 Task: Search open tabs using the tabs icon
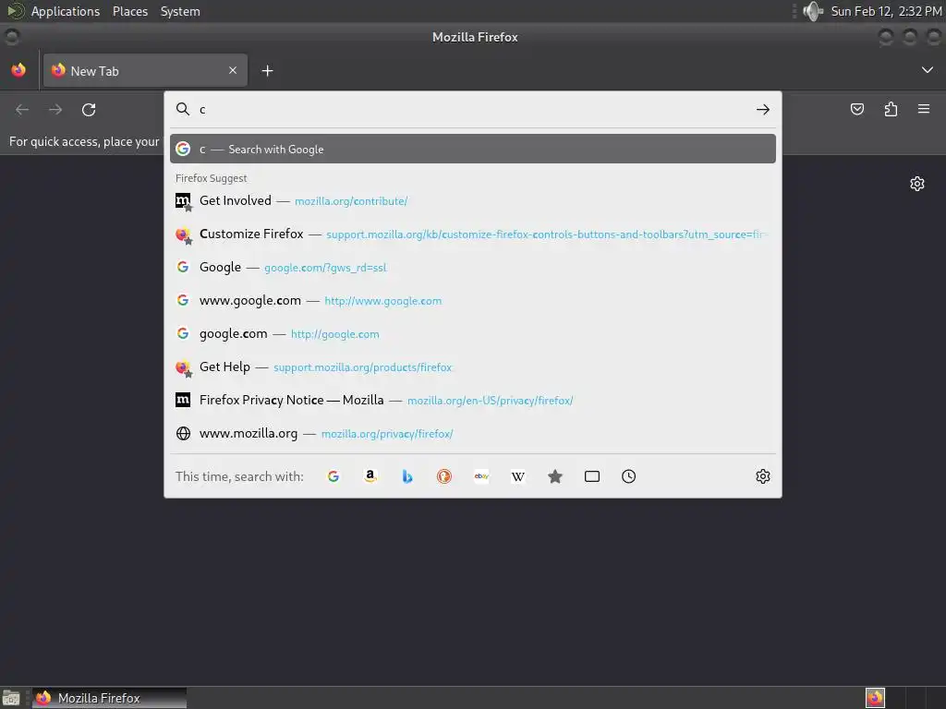click(592, 476)
